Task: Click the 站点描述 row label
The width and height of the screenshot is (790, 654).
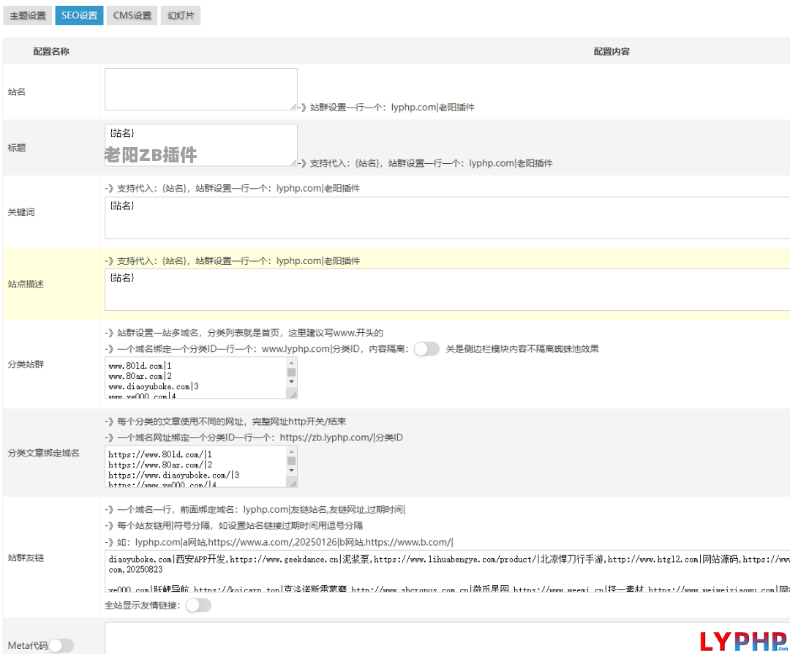Action: point(26,284)
